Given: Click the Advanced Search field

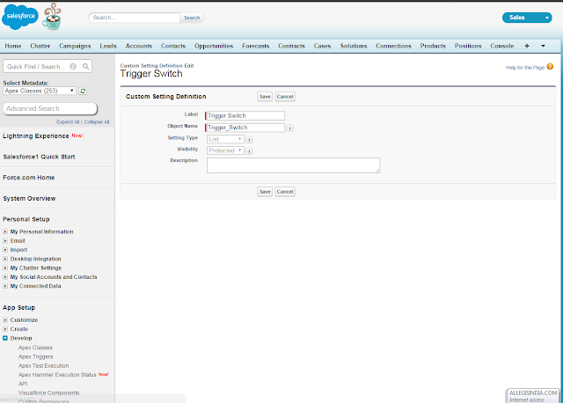Looking at the screenshot, I should coord(50,108).
